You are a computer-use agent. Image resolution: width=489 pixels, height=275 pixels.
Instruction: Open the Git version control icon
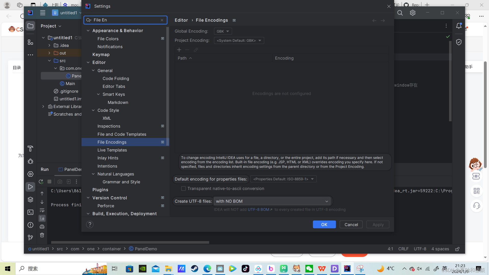30,238
